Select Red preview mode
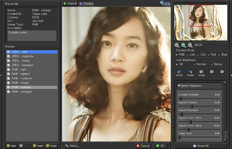 pos(208,54)
